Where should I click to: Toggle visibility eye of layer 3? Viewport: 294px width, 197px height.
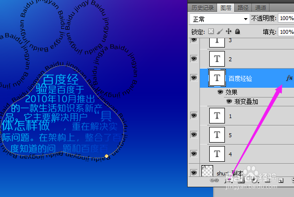click(x=194, y=40)
